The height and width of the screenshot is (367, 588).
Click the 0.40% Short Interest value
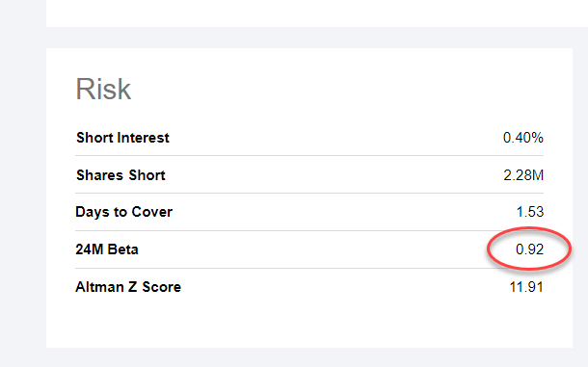pyautogui.click(x=523, y=138)
